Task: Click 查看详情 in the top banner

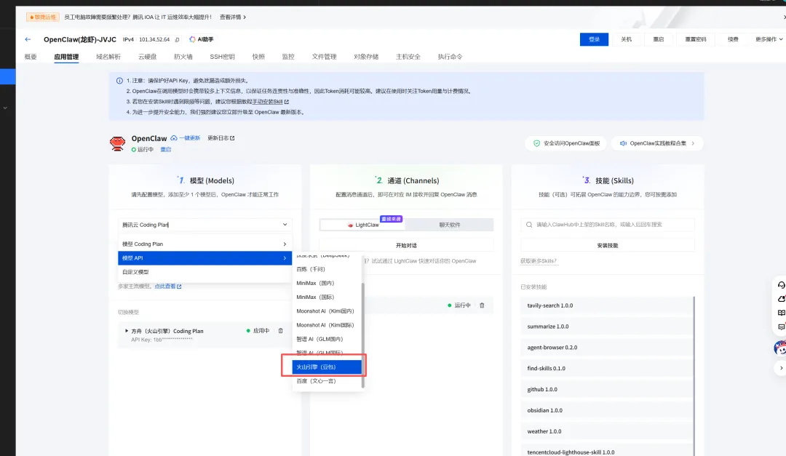Action: [233, 17]
